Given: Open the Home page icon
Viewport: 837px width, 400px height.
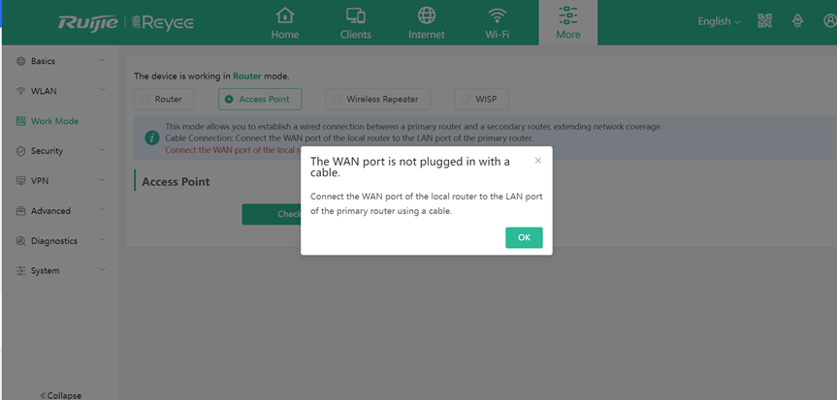Looking at the screenshot, I should click(285, 15).
